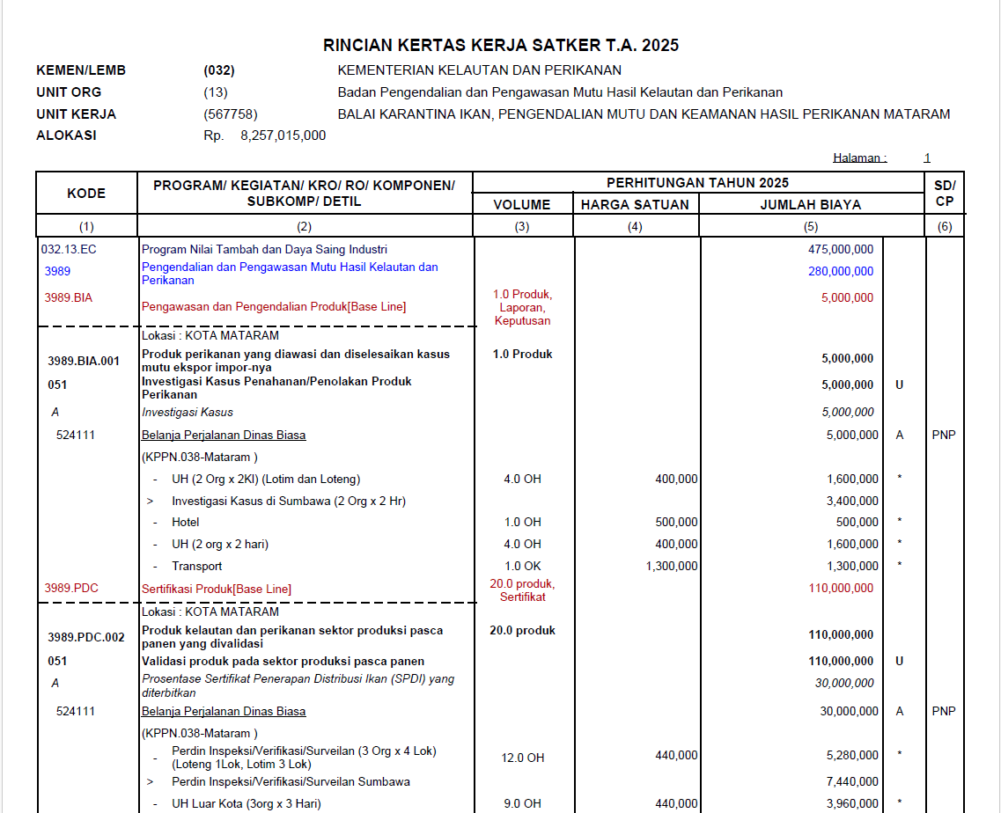
Task: Select the blue amount 280,000,000
Action: click(x=841, y=272)
